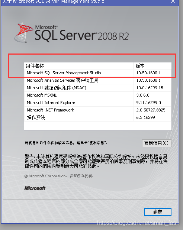Close the About SQL Server Management Studio dialog
This screenshot has width=183, height=230.
[173, 1]
